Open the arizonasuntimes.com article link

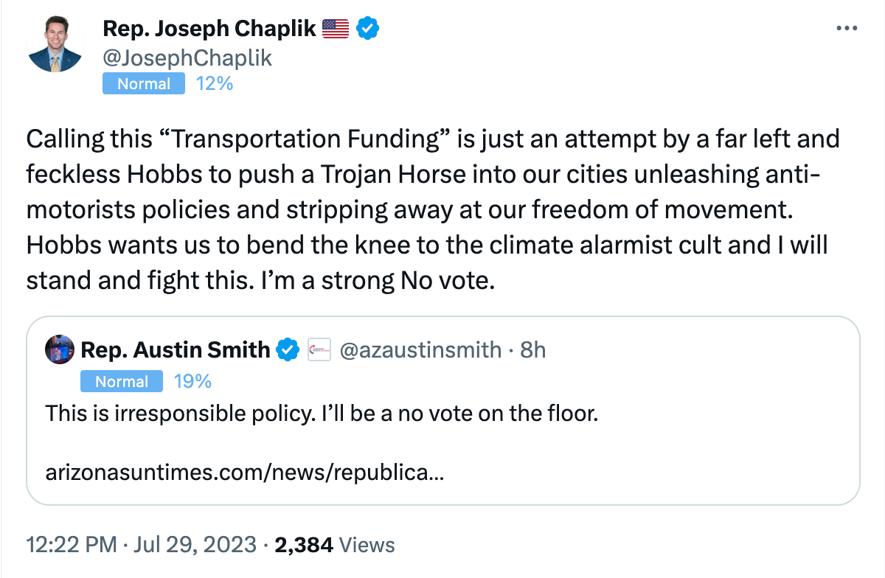(x=244, y=472)
